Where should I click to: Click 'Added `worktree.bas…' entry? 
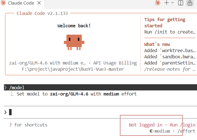(x=170, y=51)
